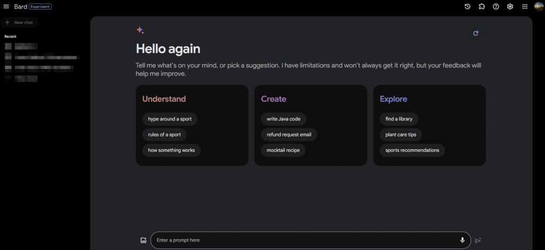Image resolution: width=545 pixels, height=250 pixels.
Task: Open the Google apps grid
Action: [x=525, y=6]
